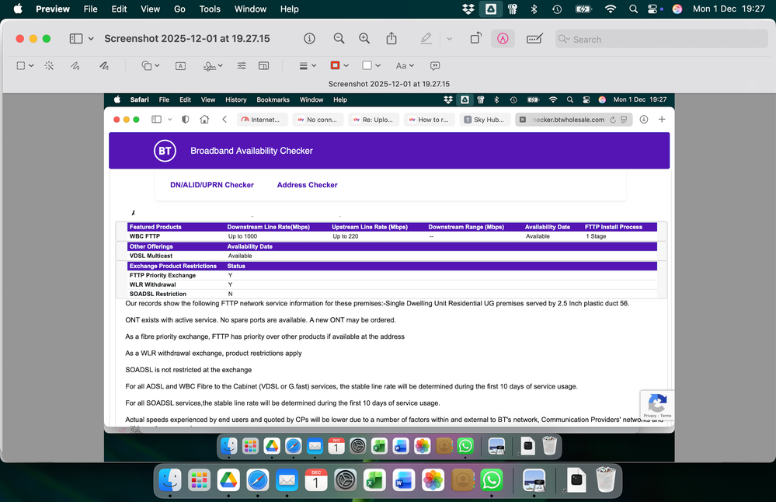Open the Tools menu
Image resolution: width=776 pixels, height=502 pixels.
pos(210,9)
